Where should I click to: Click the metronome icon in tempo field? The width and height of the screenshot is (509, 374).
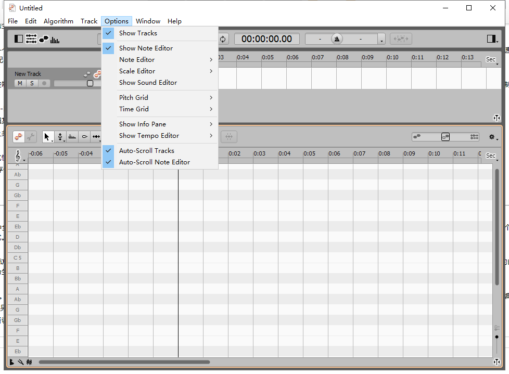point(337,39)
